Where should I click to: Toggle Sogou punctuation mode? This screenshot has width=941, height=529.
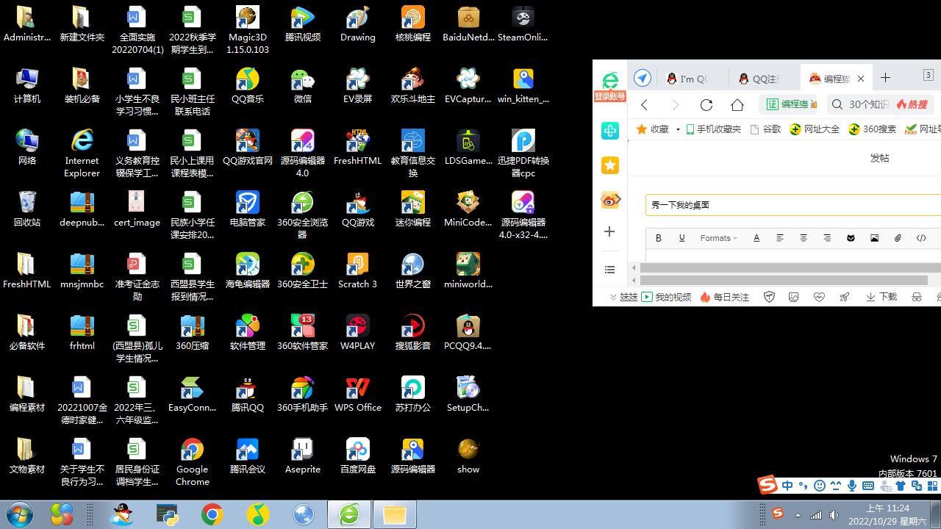point(803,486)
